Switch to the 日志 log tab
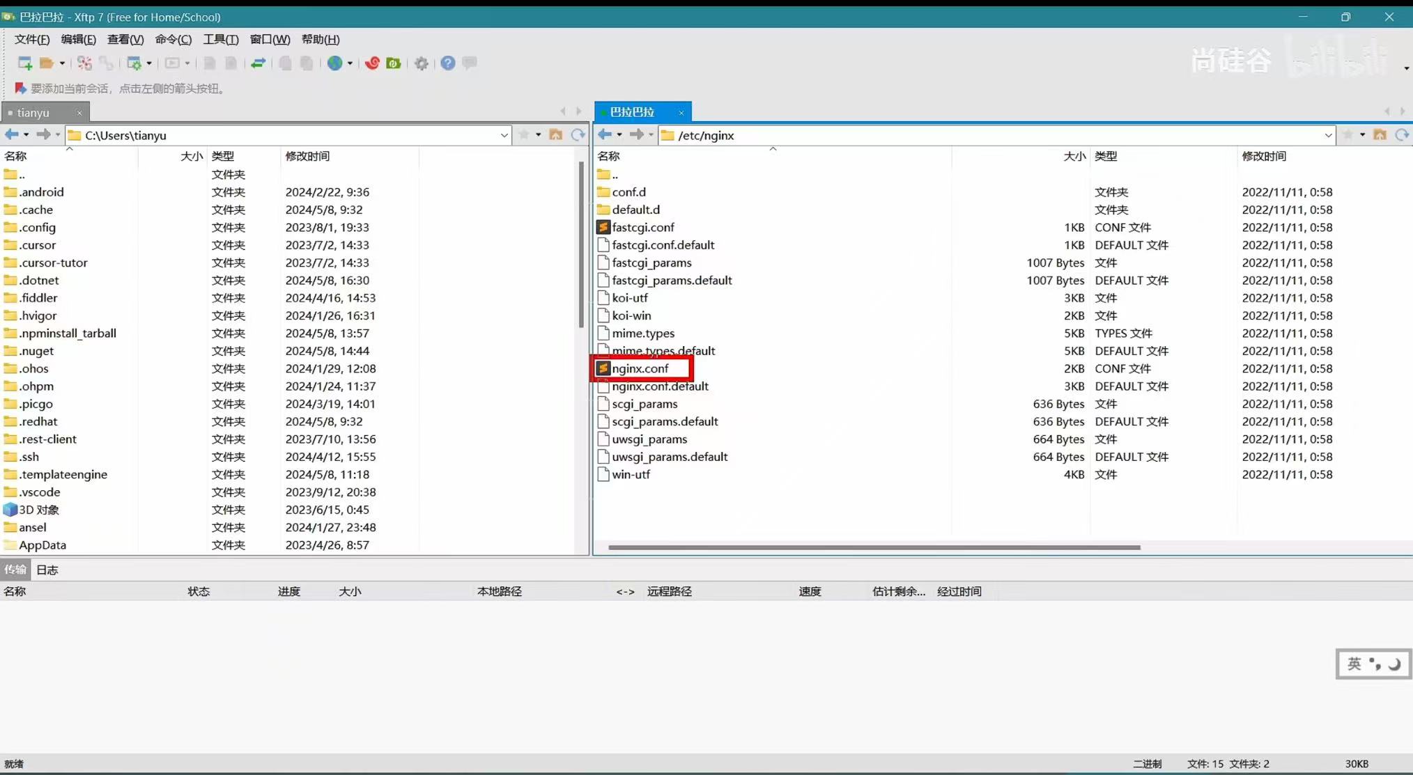The height and width of the screenshot is (775, 1413). click(47, 570)
